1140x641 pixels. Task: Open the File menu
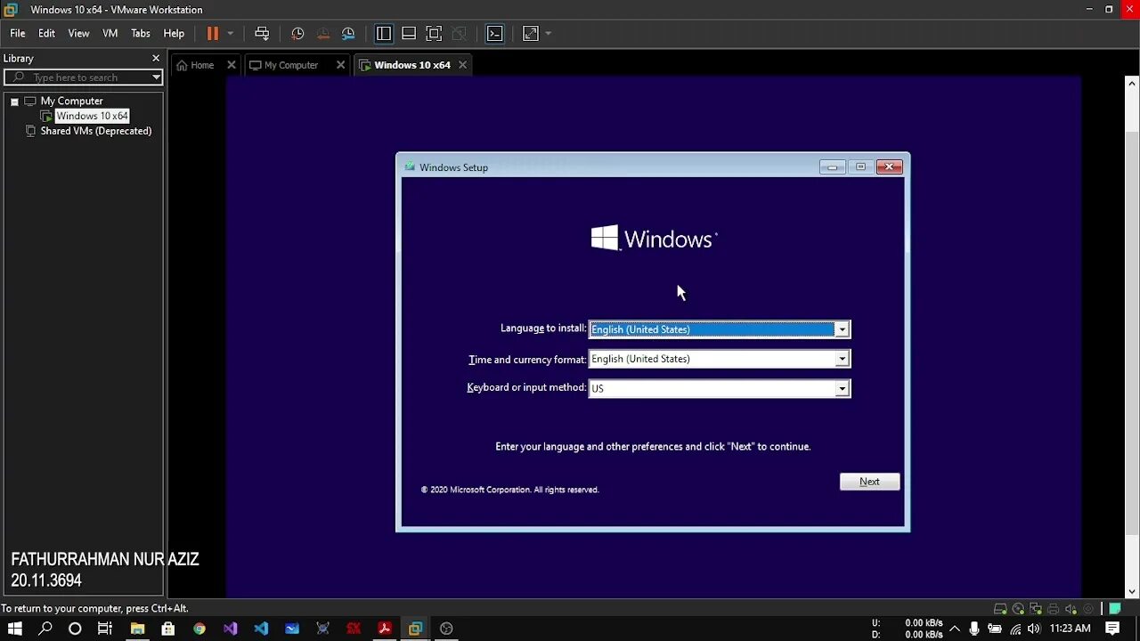[18, 34]
